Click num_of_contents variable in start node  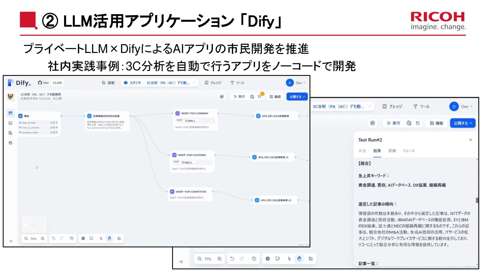click(38, 127)
